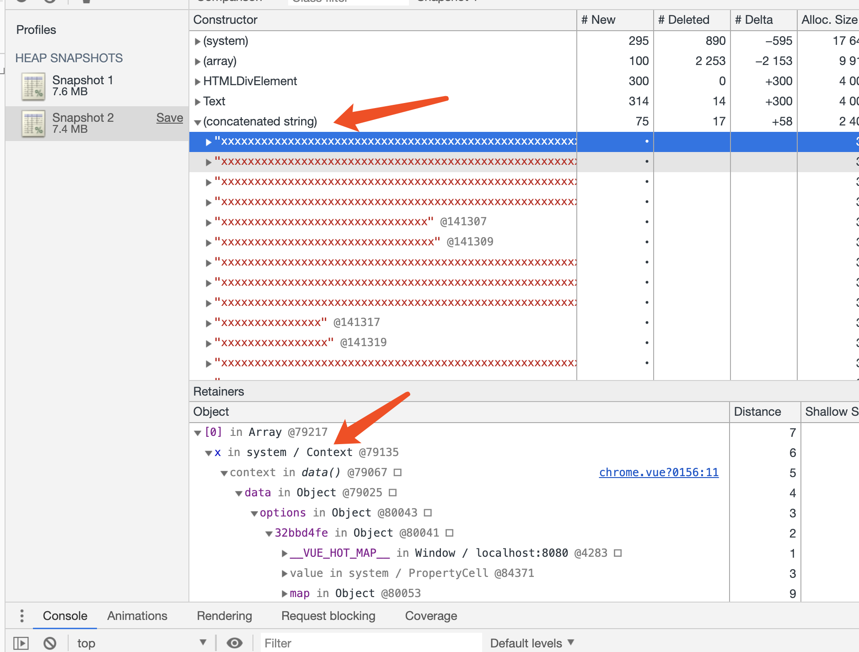
Task: Reveal data() @79067 via its square icon
Action: pos(397,473)
